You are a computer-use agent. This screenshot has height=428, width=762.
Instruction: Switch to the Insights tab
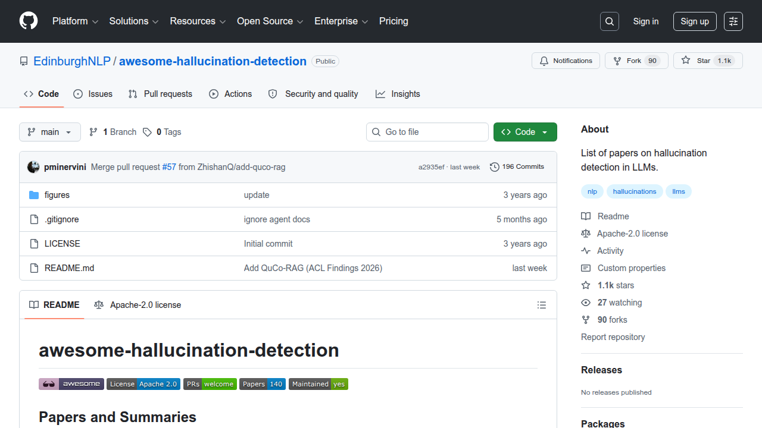(x=398, y=94)
